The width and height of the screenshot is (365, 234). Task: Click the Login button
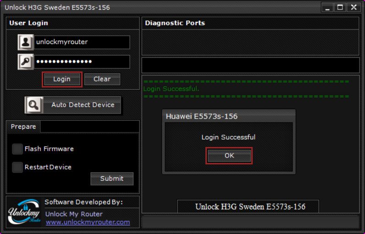[x=62, y=79]
